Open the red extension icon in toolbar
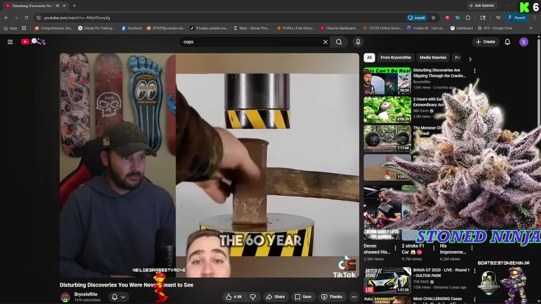 [x=447, y=18]
